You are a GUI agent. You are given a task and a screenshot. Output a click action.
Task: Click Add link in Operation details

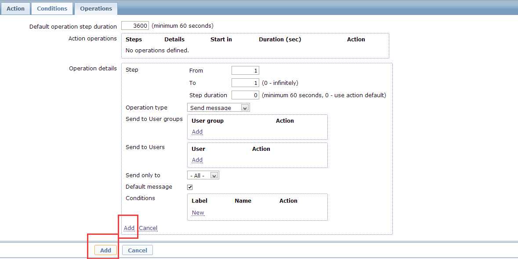pos(129,228)
